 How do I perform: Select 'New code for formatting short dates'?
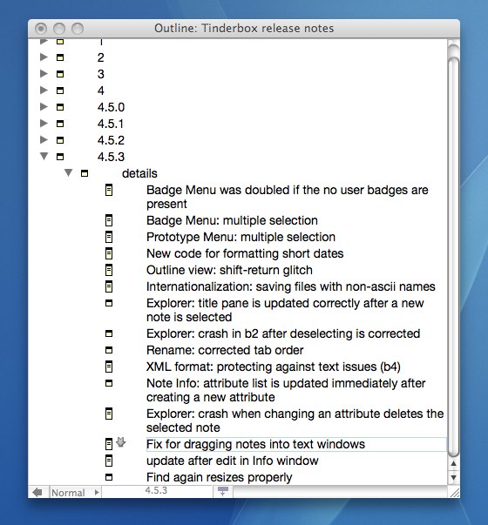245,253
